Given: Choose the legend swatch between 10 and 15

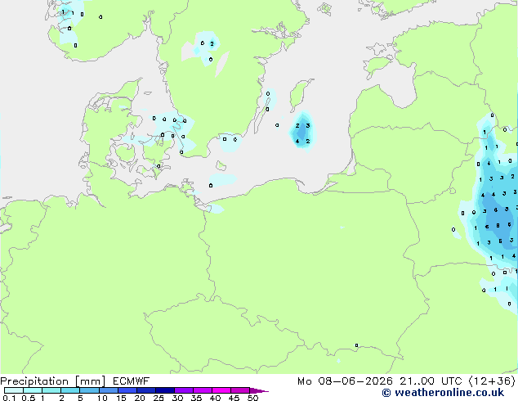Looking at the screenshot, I should [109, 390].
